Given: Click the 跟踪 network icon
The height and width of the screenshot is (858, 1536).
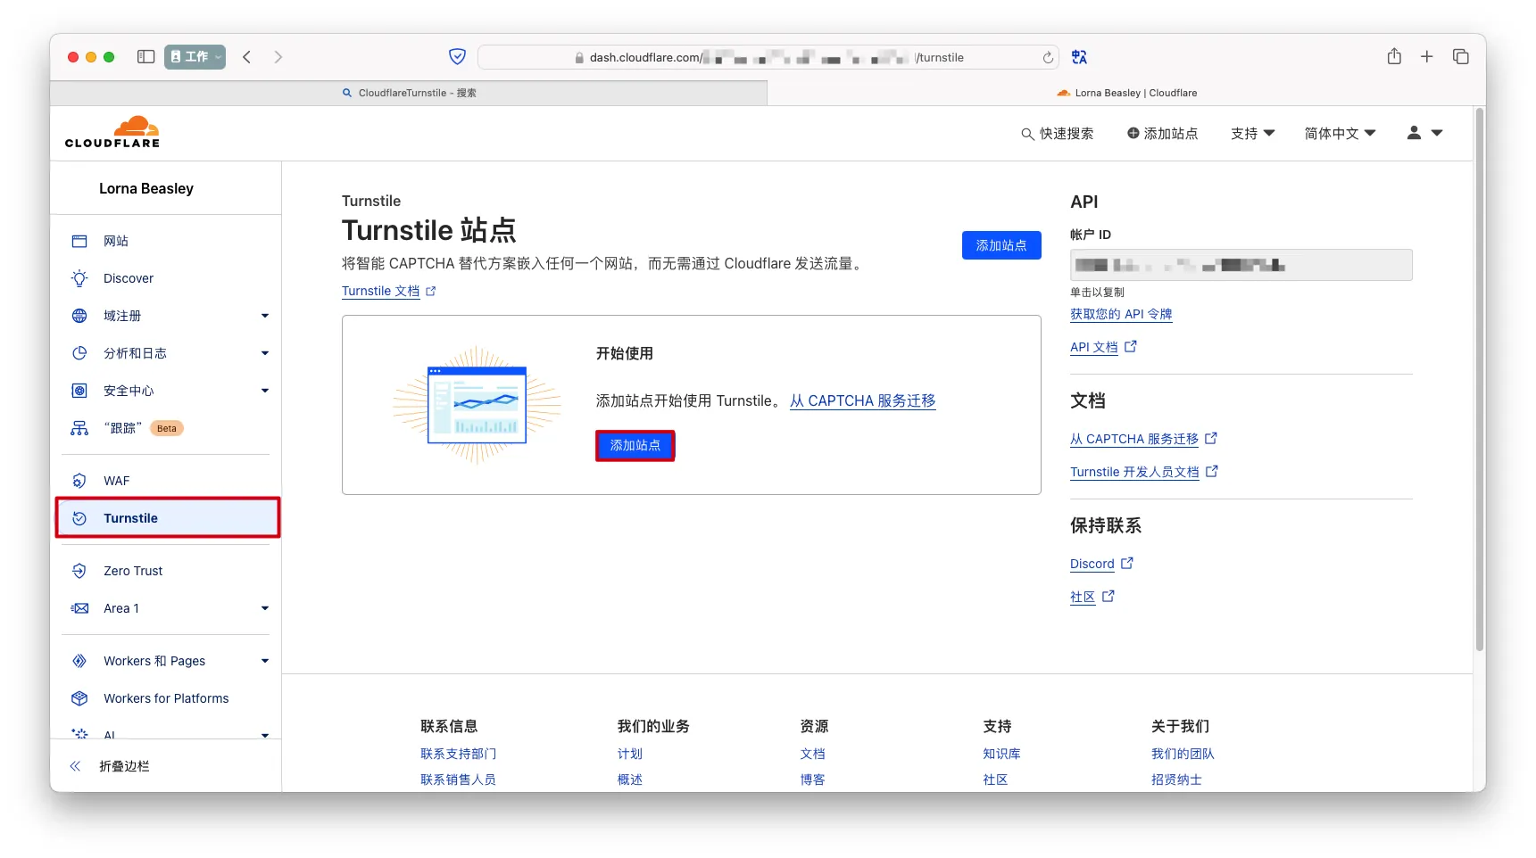Looking at the screenshot, I should (x=79, y=428).
